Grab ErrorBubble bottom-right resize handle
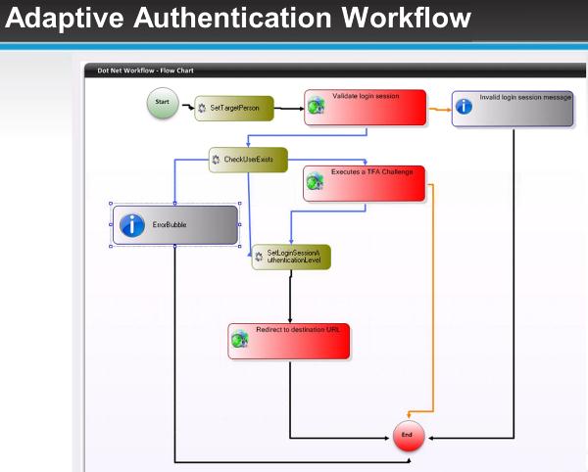 click(240, 246)
